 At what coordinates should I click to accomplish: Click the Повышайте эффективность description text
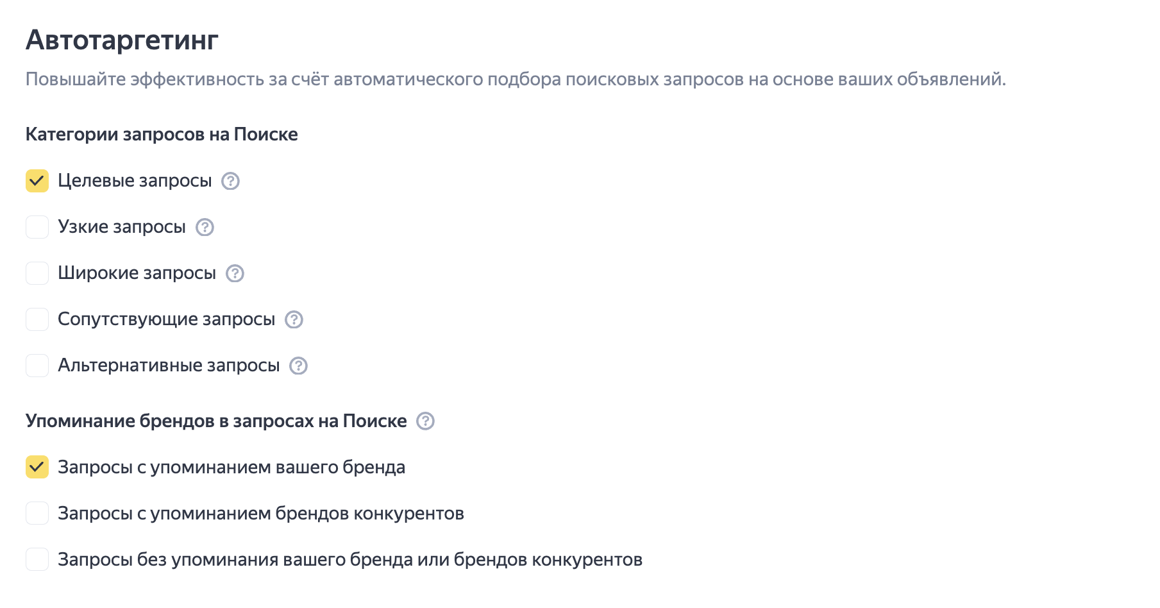[x=516, y=80]
